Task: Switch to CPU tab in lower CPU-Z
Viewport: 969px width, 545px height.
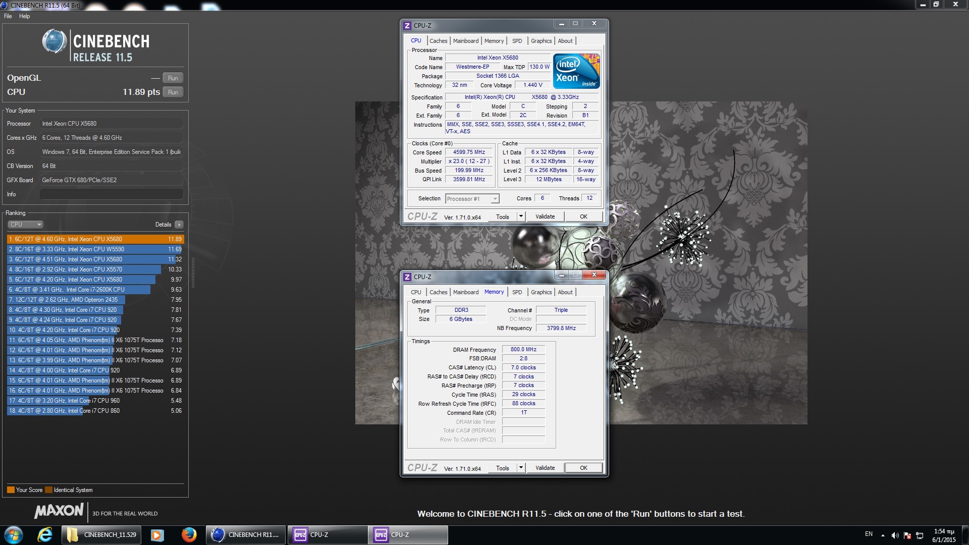Action: coord(416,292)
